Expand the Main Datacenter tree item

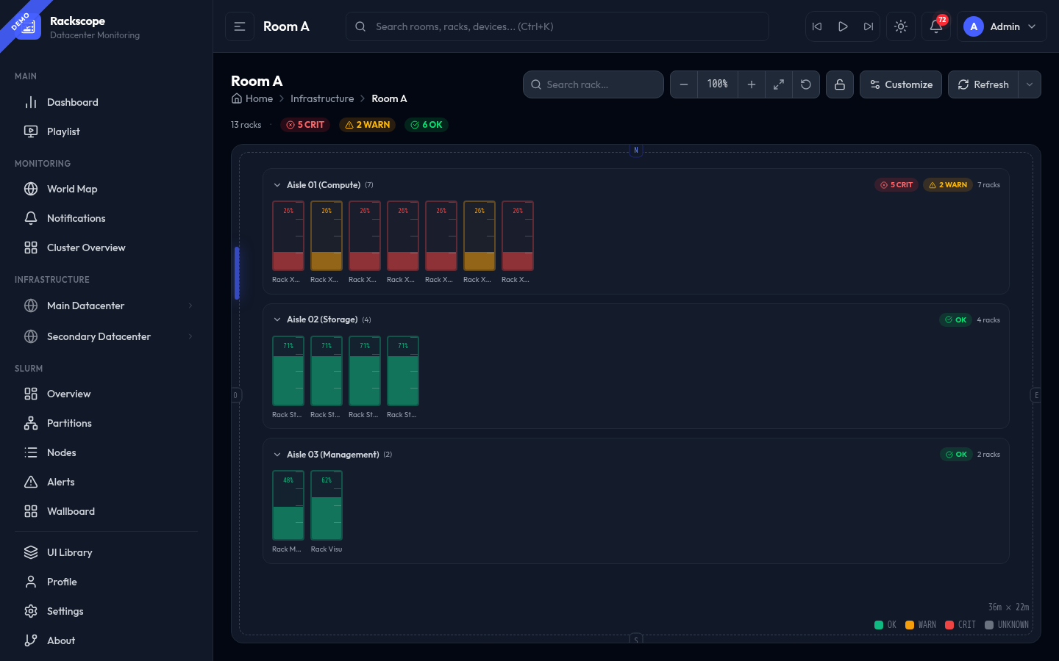point(190,306)
